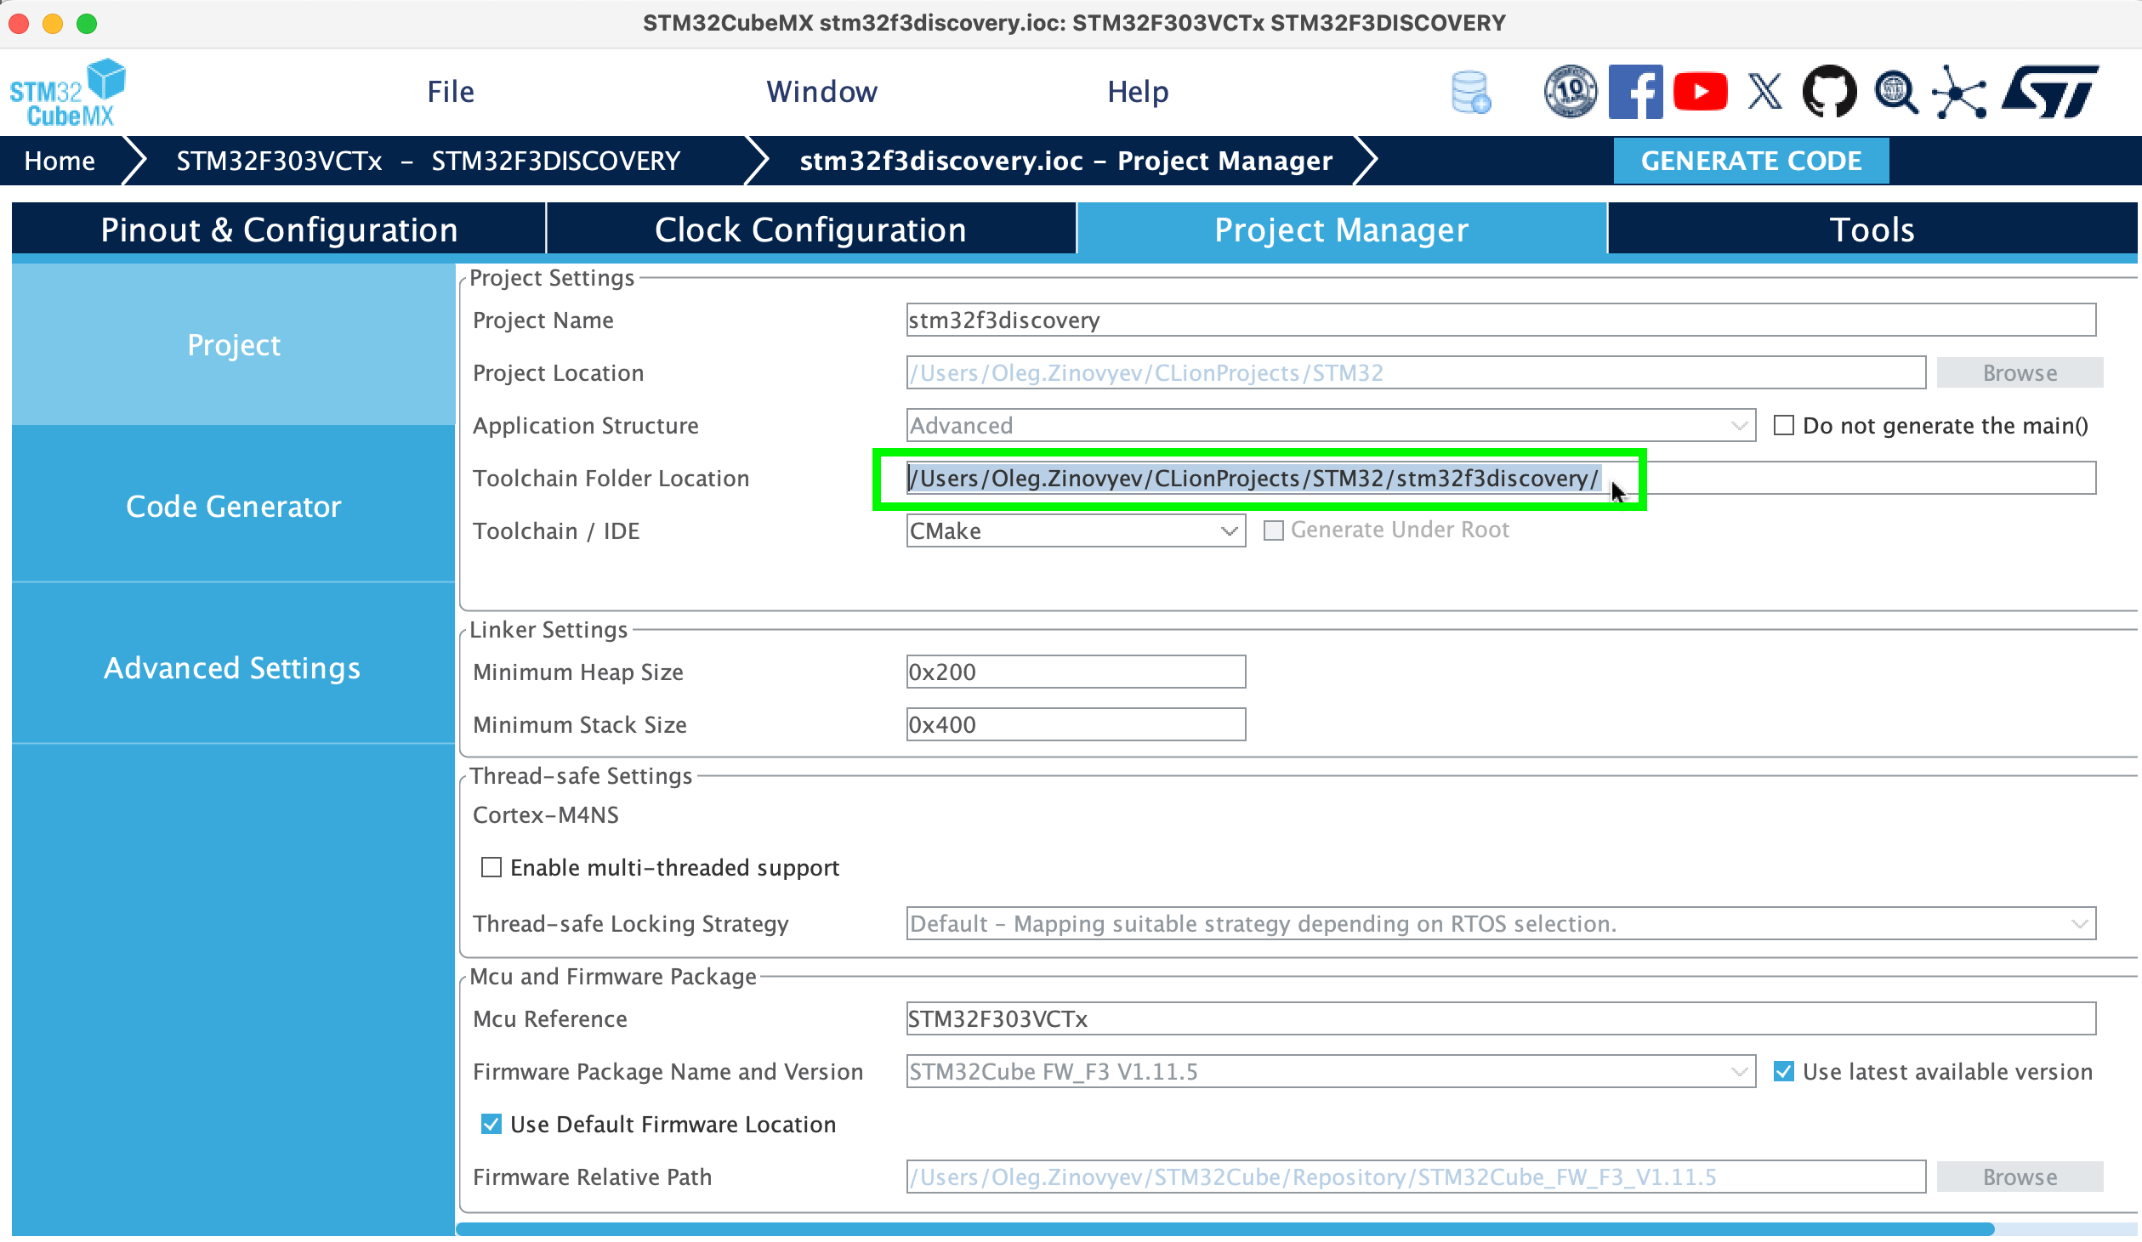The image size is (2142, 1242).
Task: Edit the Minimum Heap Size field
Action: pos(1076,672)
